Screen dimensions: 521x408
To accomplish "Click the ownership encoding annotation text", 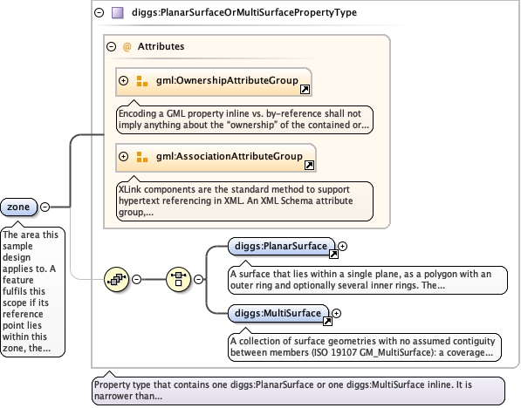I will (244, 119).
